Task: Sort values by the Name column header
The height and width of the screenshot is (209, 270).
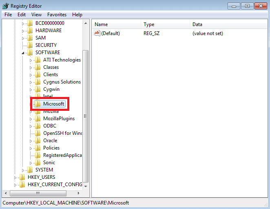Action: (116, 24)
